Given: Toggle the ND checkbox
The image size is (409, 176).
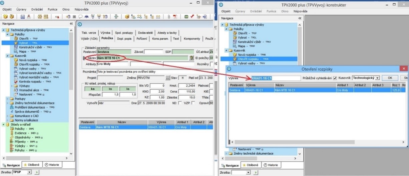Looking at the screenshot, I should click(x=180, y=103).
